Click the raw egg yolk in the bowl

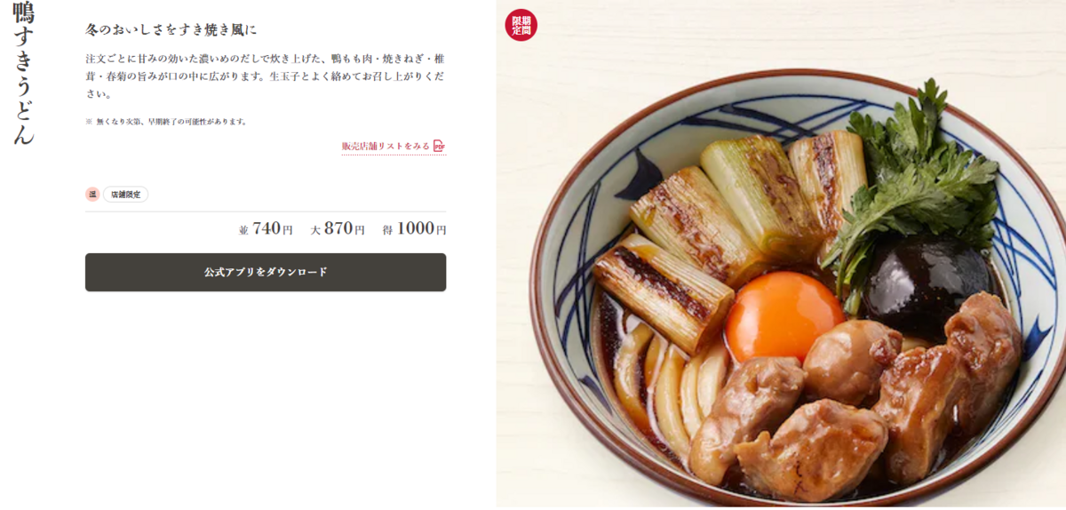(x=784, y=316)
